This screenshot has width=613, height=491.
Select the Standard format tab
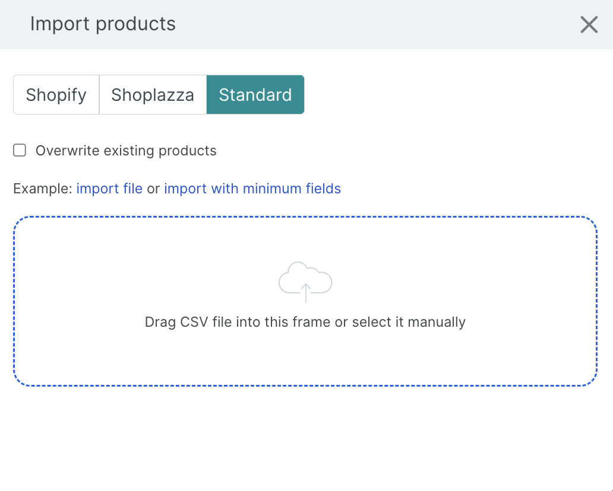tap(255, 95)
